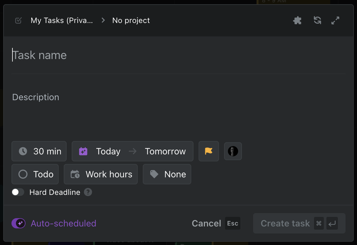Open the assignee avatar picker
357x245 pixels.
233,151
